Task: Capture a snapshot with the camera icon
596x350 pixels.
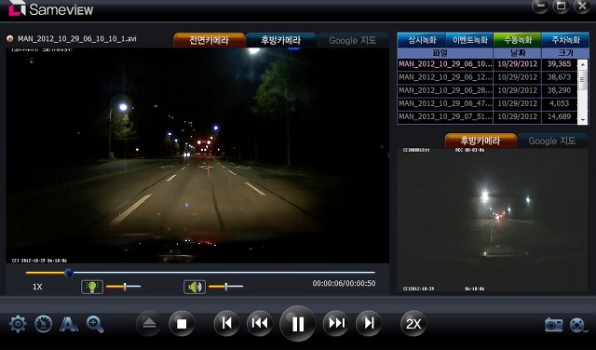Action: (553, 325)
